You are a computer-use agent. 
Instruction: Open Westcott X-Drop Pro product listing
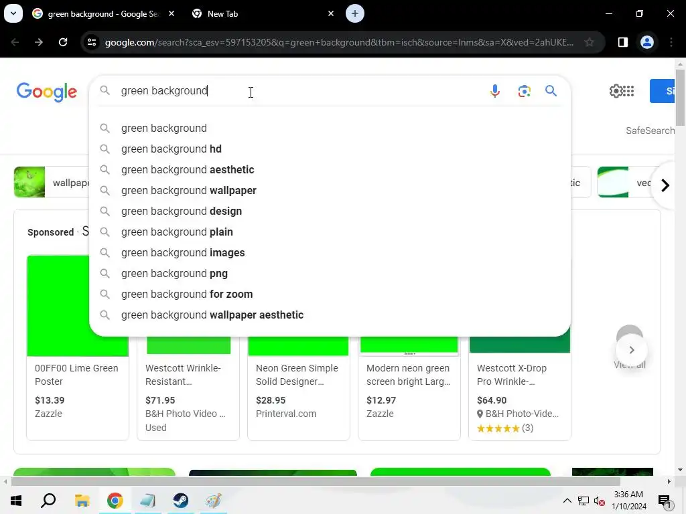(511, 375)
